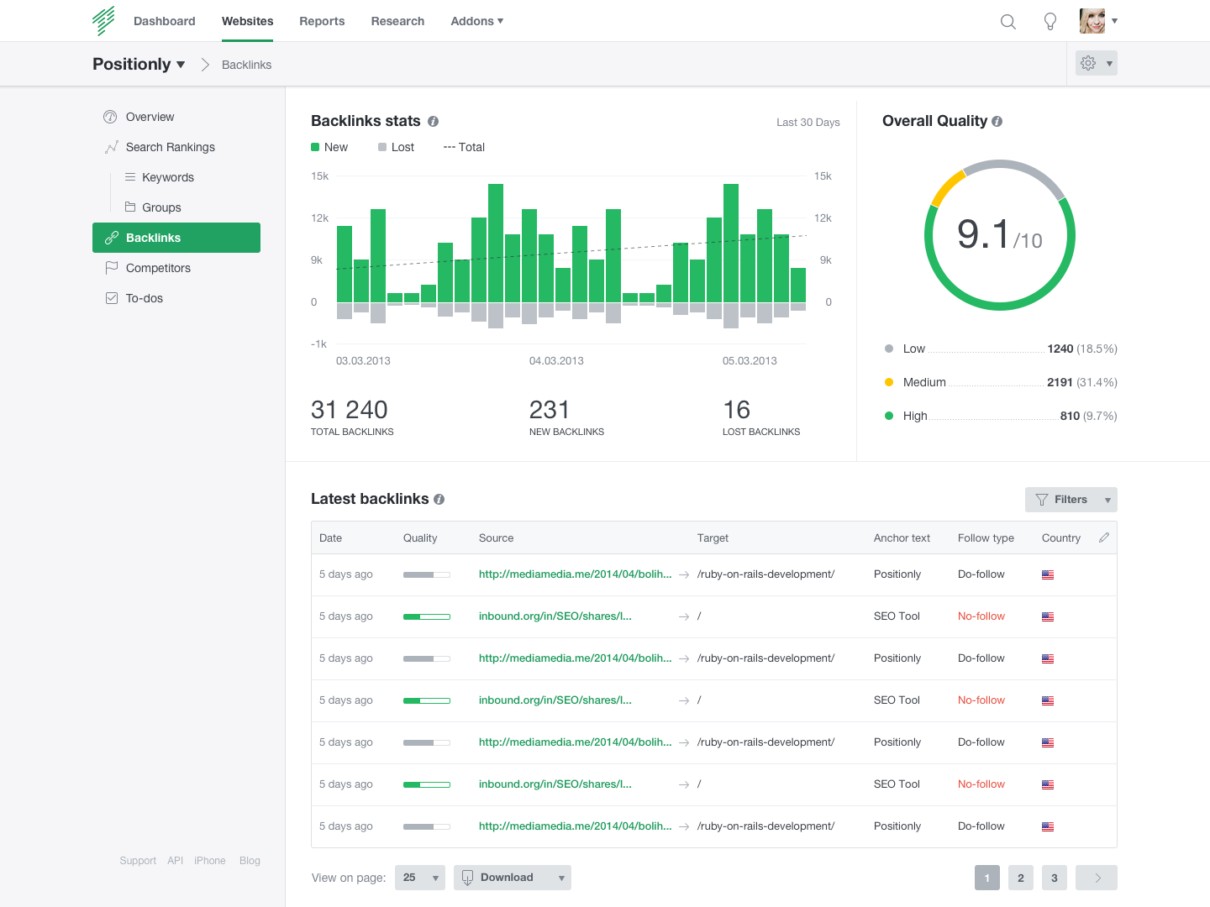
Task: Click the Overall Quality circular gauge
Action: coord(1000,235)
